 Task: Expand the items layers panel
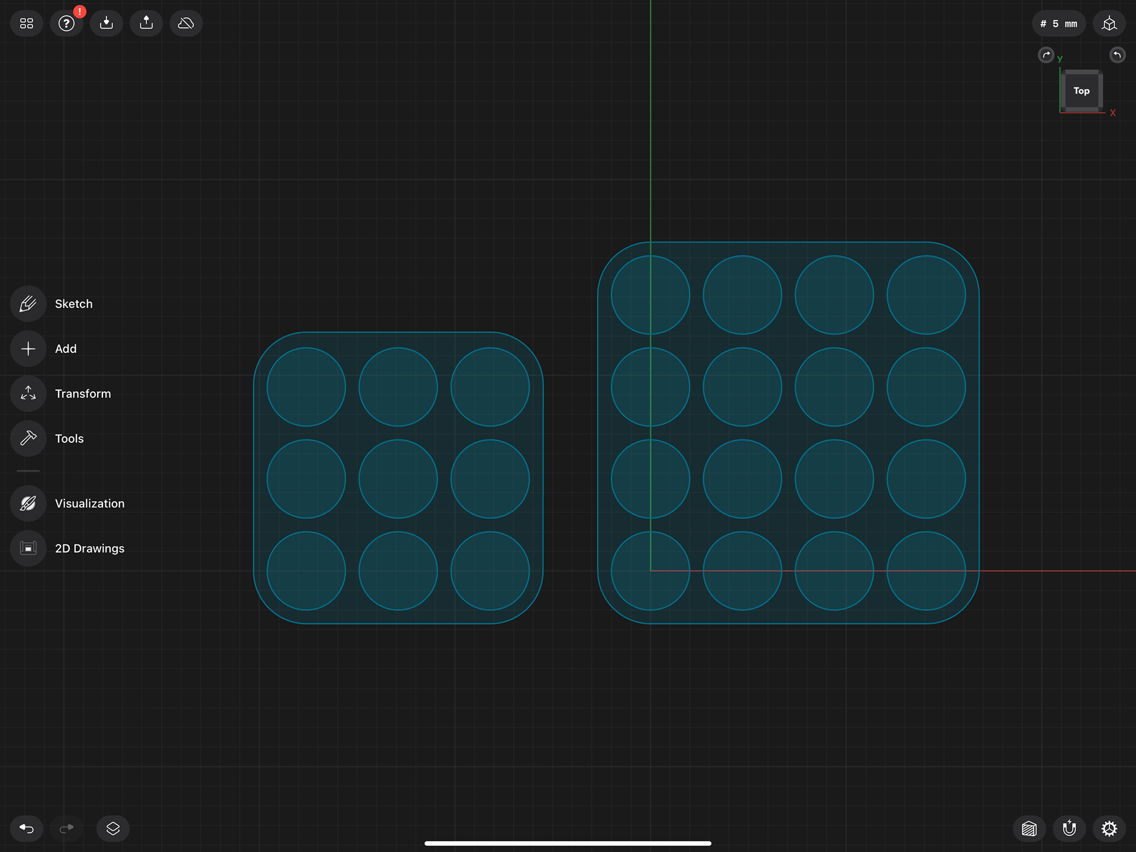click(x=113, y=828)
